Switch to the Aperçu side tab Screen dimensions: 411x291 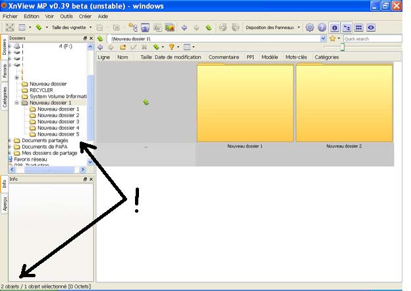click(x=5, y=204)
